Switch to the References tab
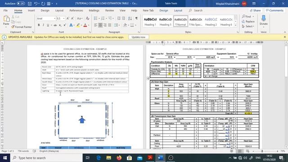 tap(76, 10)
